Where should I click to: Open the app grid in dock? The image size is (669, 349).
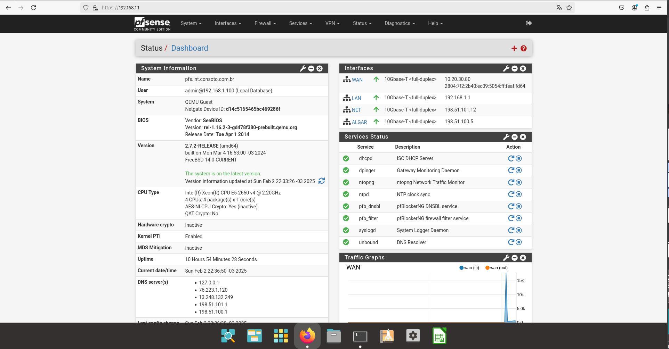coord(281,336)
